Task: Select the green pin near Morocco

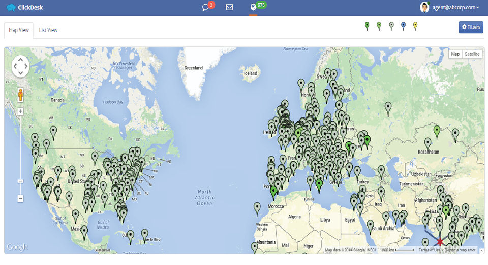Action: coord(273,193)
